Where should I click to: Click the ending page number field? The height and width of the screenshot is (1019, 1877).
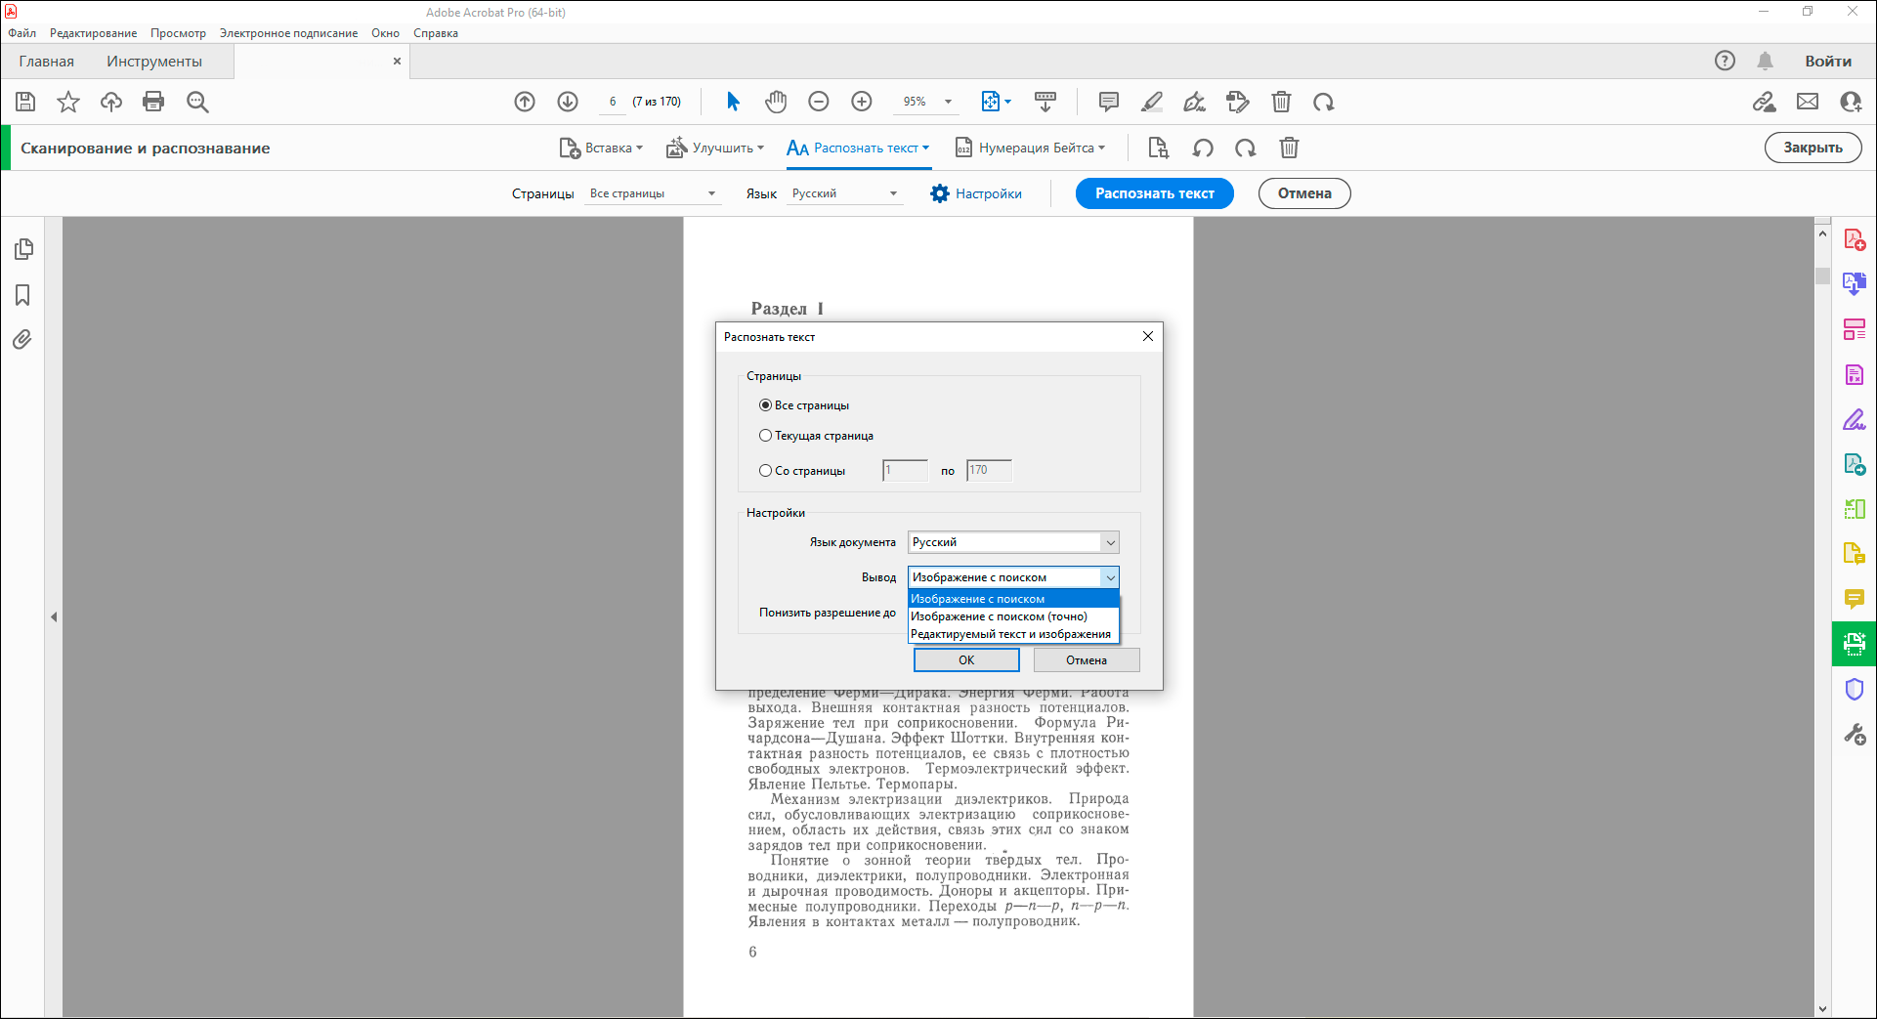989,471
